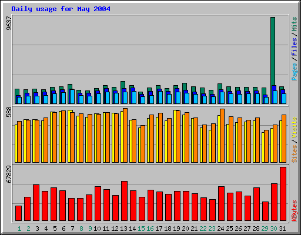Screen dimensions: 301x235
Task: Click the red KBytes bar for day 1
Action: (x=18, y=213)
